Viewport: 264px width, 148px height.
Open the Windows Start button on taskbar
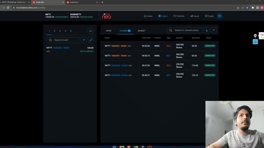click(115, 147)
